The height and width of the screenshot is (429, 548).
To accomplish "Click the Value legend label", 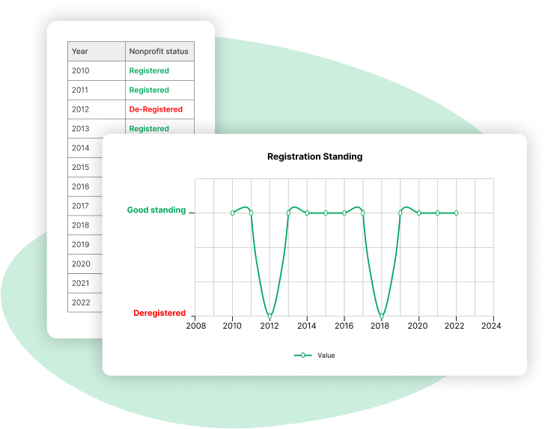I will 326,355.
